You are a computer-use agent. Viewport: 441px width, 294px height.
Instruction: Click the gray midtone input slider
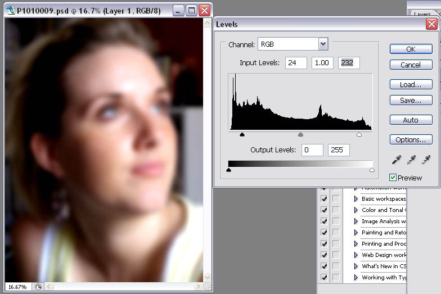(300, 135)
